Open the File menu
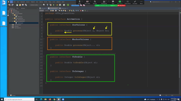 (x=11, y=2)
